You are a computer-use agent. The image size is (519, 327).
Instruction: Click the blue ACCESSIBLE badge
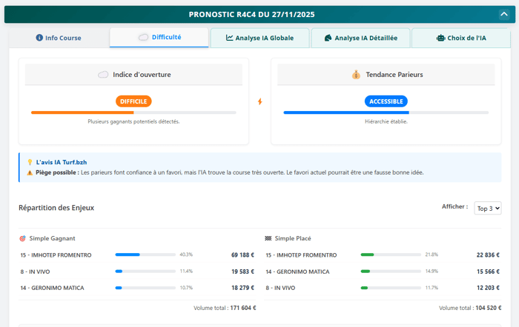point(386,101)
